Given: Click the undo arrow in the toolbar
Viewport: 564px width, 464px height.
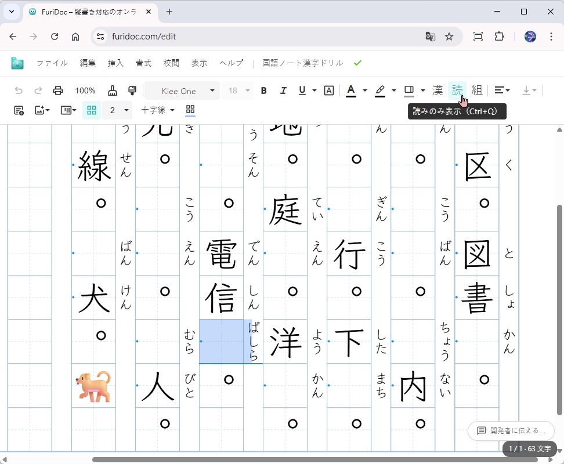Looking at the screenshot, I should pyautogui.click(x=19, y=90).
